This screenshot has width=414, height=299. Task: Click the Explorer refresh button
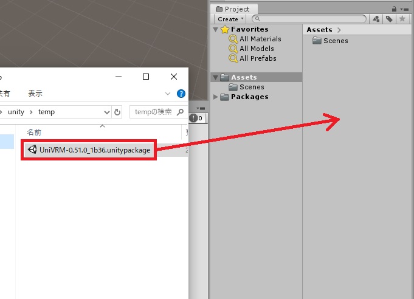117,112
